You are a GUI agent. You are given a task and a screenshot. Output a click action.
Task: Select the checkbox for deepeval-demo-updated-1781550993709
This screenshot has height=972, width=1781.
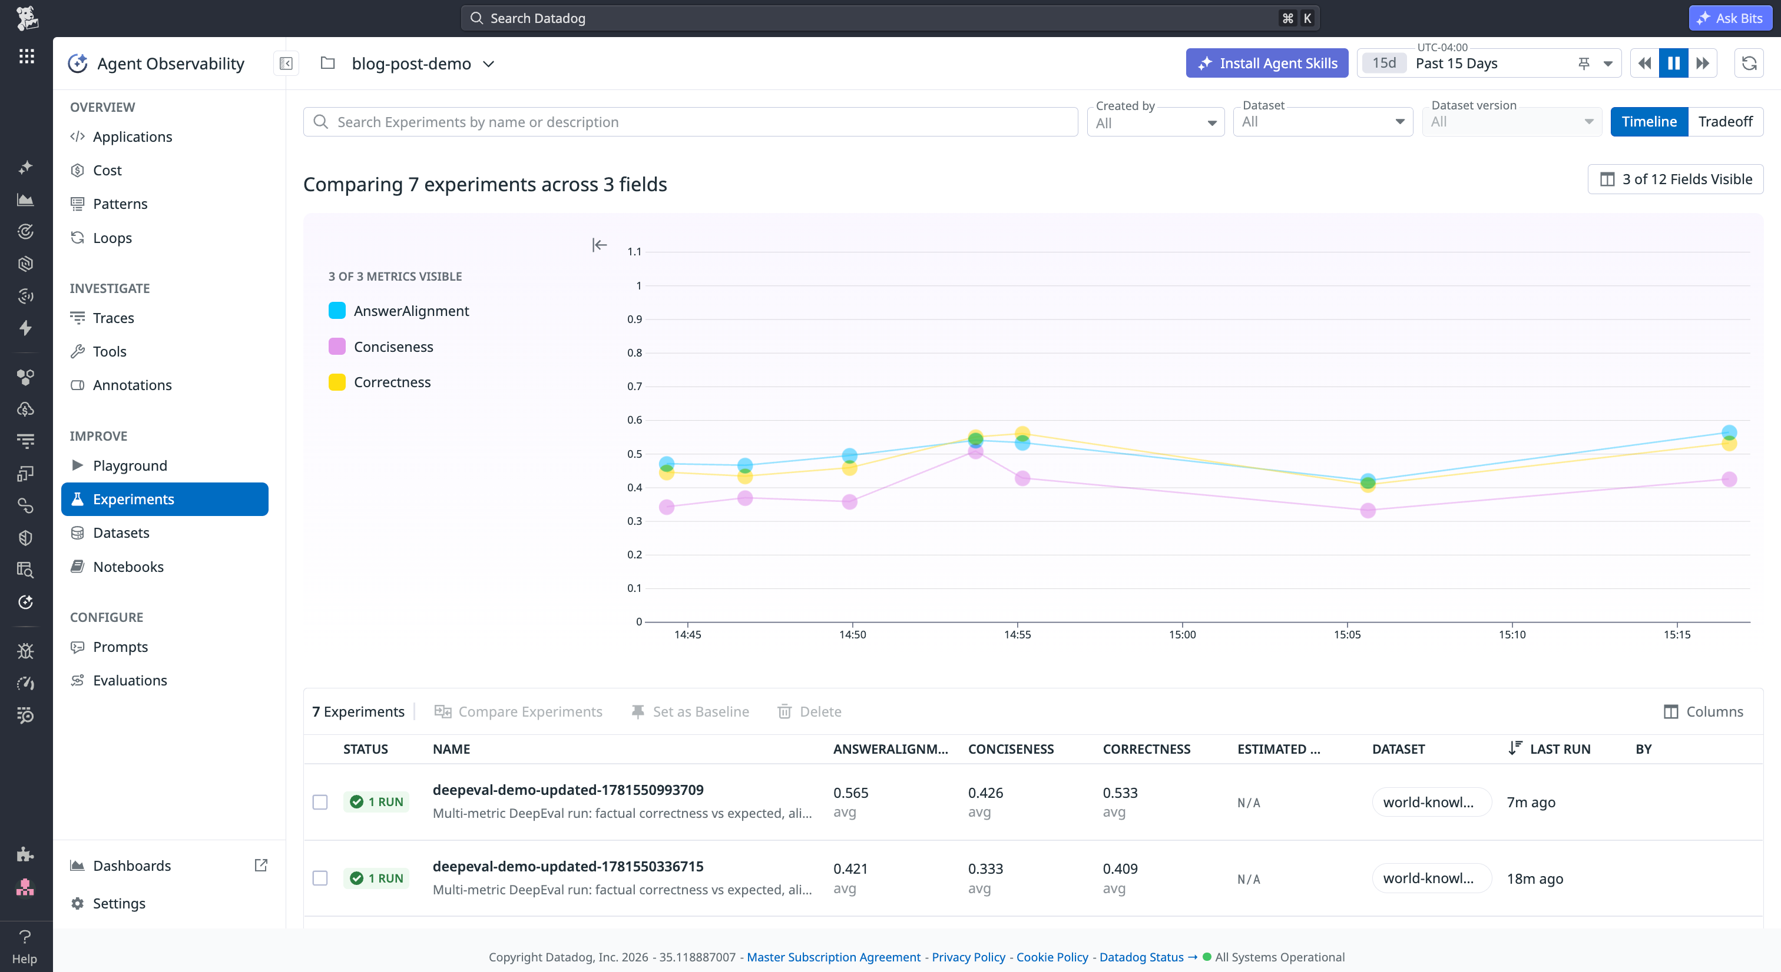pos(320,802)
